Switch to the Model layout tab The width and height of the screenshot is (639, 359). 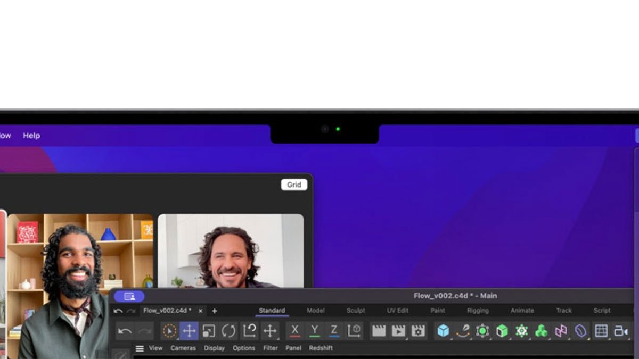pos(316,311)
